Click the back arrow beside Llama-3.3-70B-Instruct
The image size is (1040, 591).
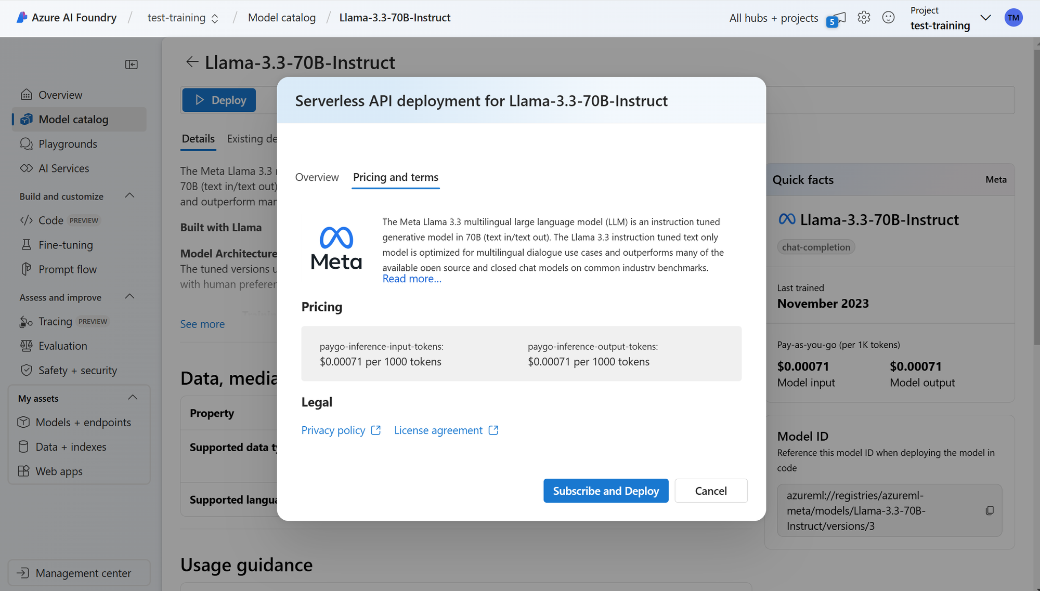coord(192,62)
